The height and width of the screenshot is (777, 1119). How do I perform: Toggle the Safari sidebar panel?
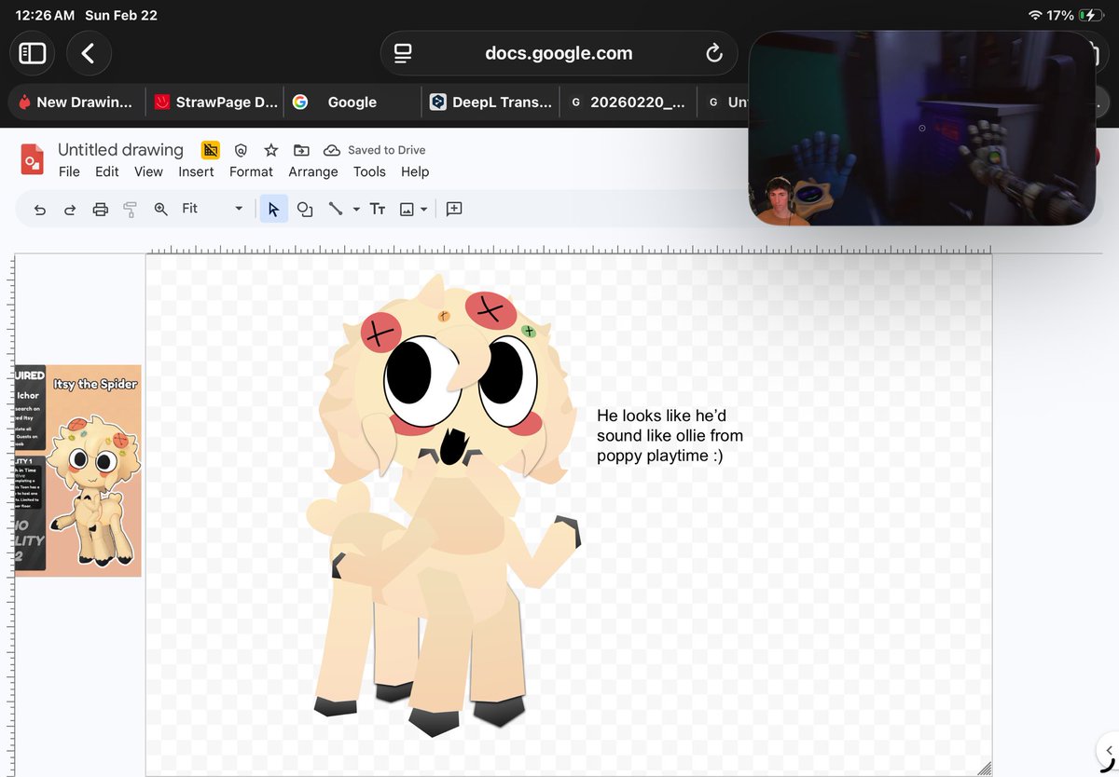[x=32, y=53]
